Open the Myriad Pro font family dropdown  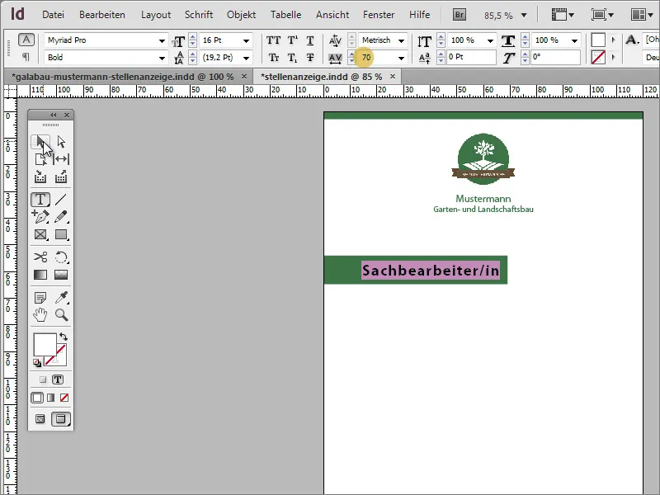pos(162,40)
